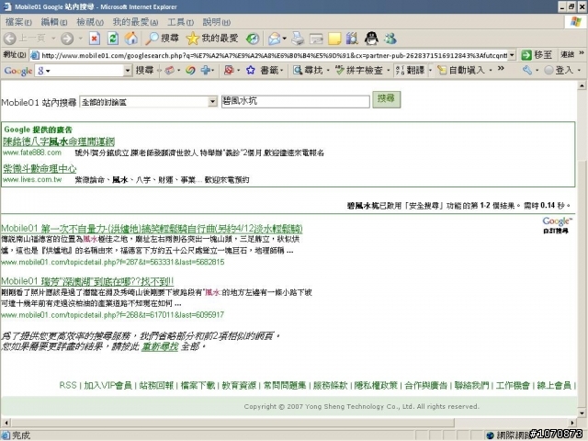
Task: Click the 移至 Go button
Action: 537,55
